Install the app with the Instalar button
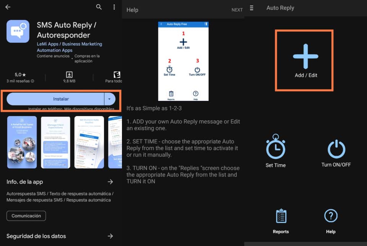Screen dimensions: 367x246 [x=55, y=99]
